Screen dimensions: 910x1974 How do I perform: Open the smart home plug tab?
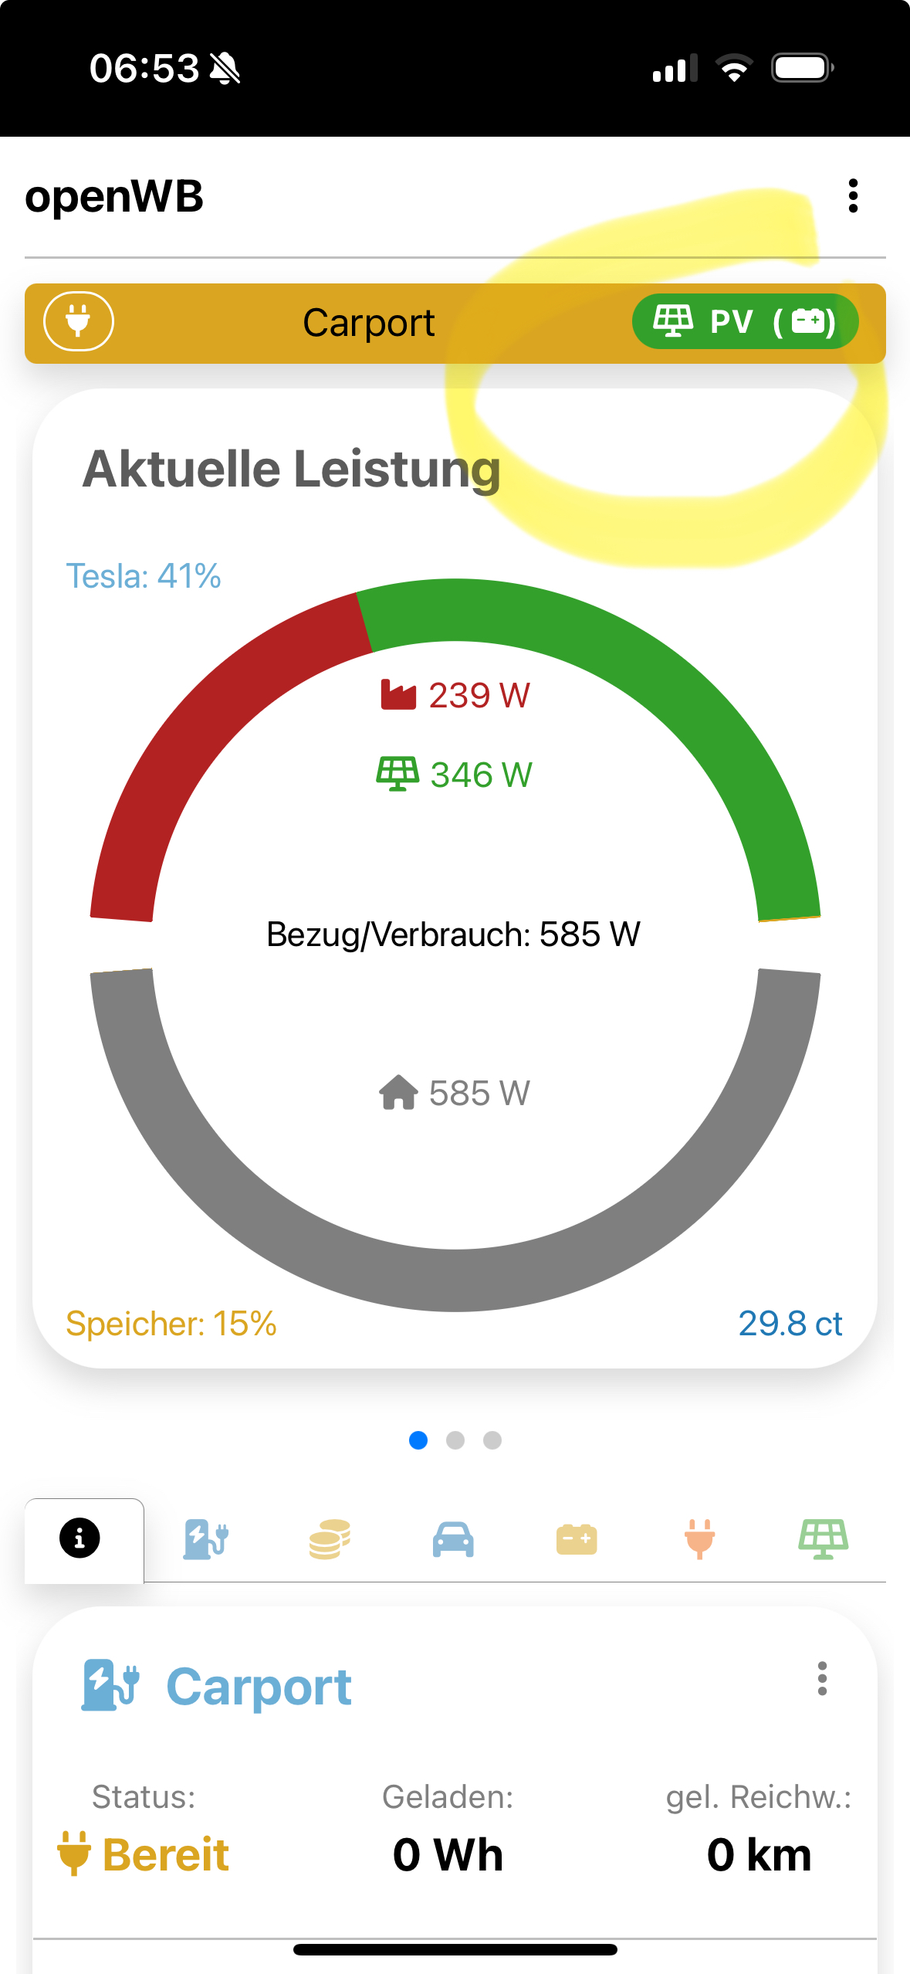coord(700,1539)
